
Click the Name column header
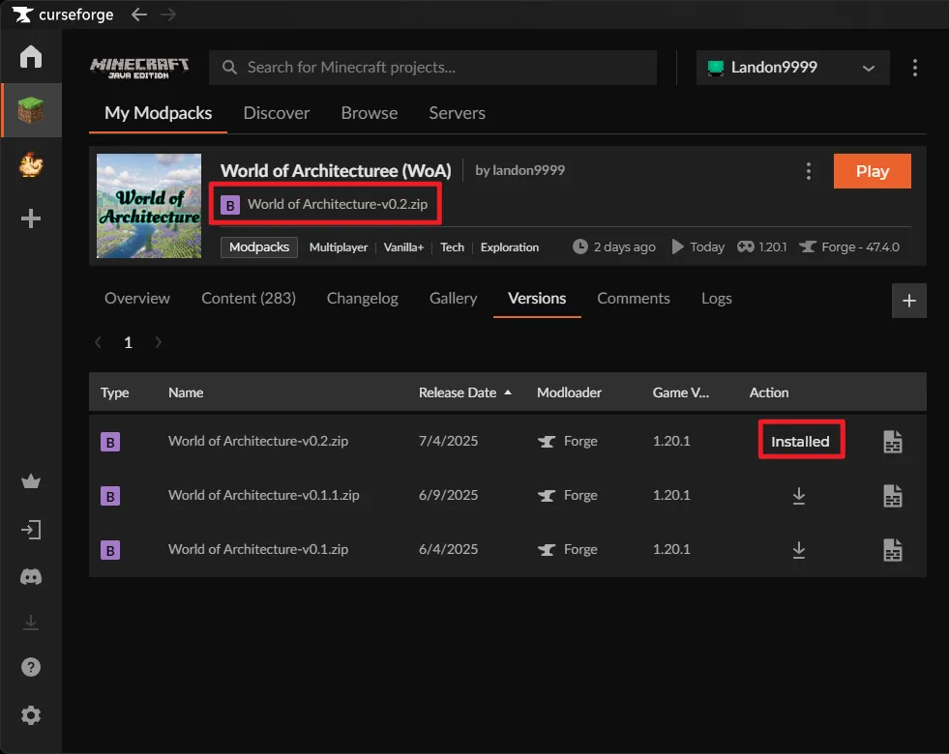pyautogui.click(x=186, y=392)
